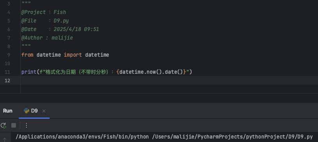The height and width of the screenshot is (142, 318).
Task: Close the D9 run tab
Action: point(44,111)
